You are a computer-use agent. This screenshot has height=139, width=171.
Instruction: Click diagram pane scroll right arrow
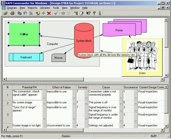pyautogui.click(x=162, y=79)
